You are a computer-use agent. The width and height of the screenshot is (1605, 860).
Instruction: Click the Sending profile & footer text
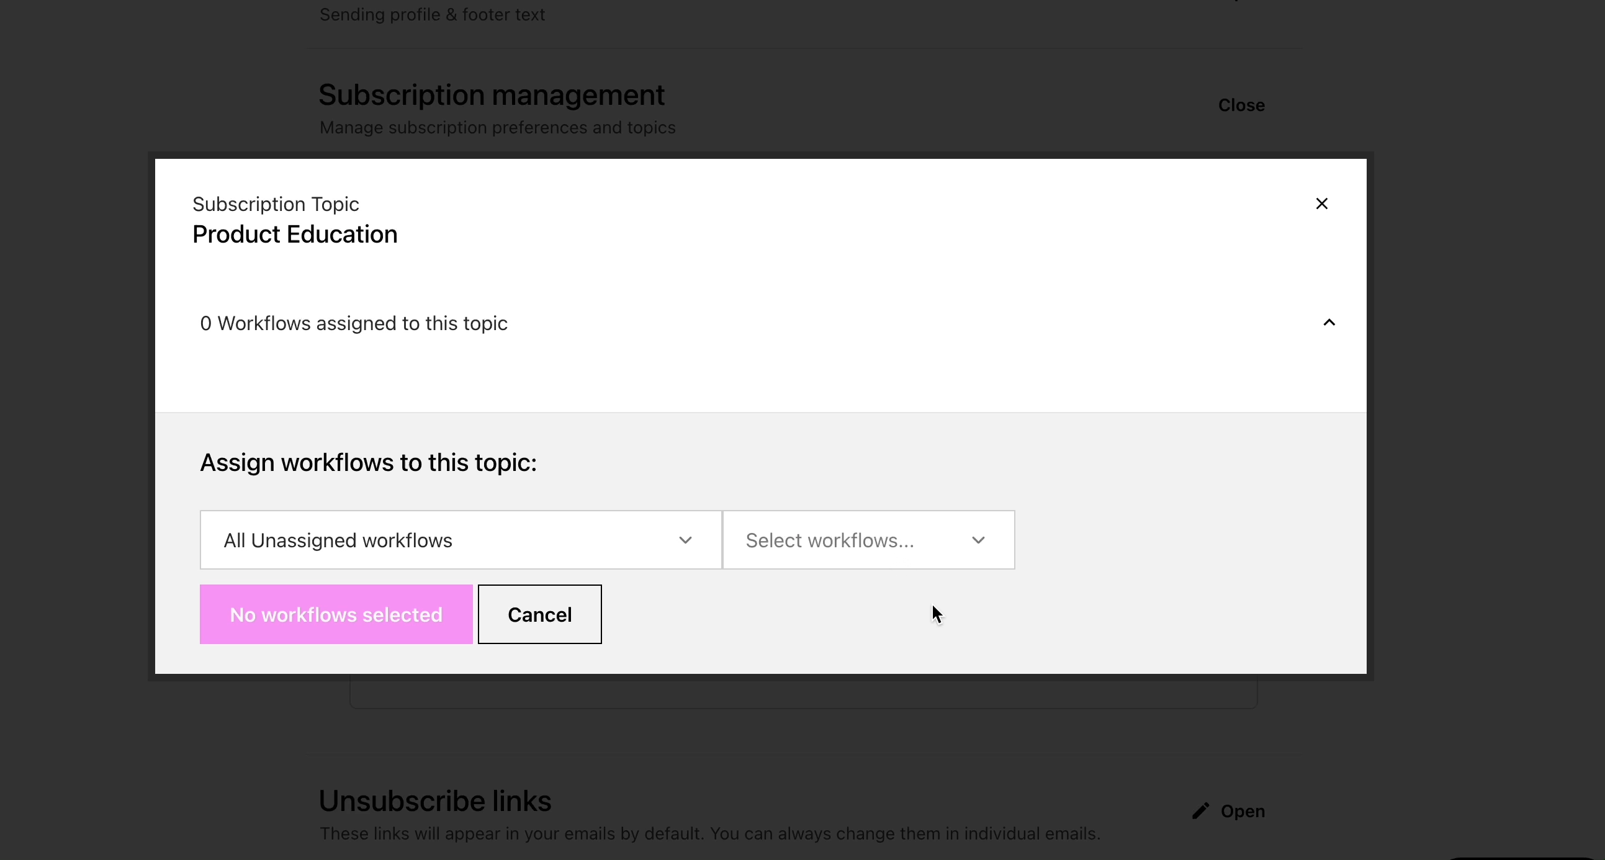(432, 14)
